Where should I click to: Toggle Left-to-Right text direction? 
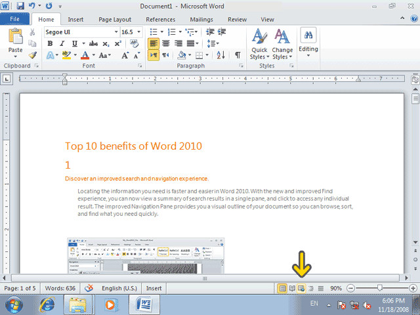[x=154, y=55]
